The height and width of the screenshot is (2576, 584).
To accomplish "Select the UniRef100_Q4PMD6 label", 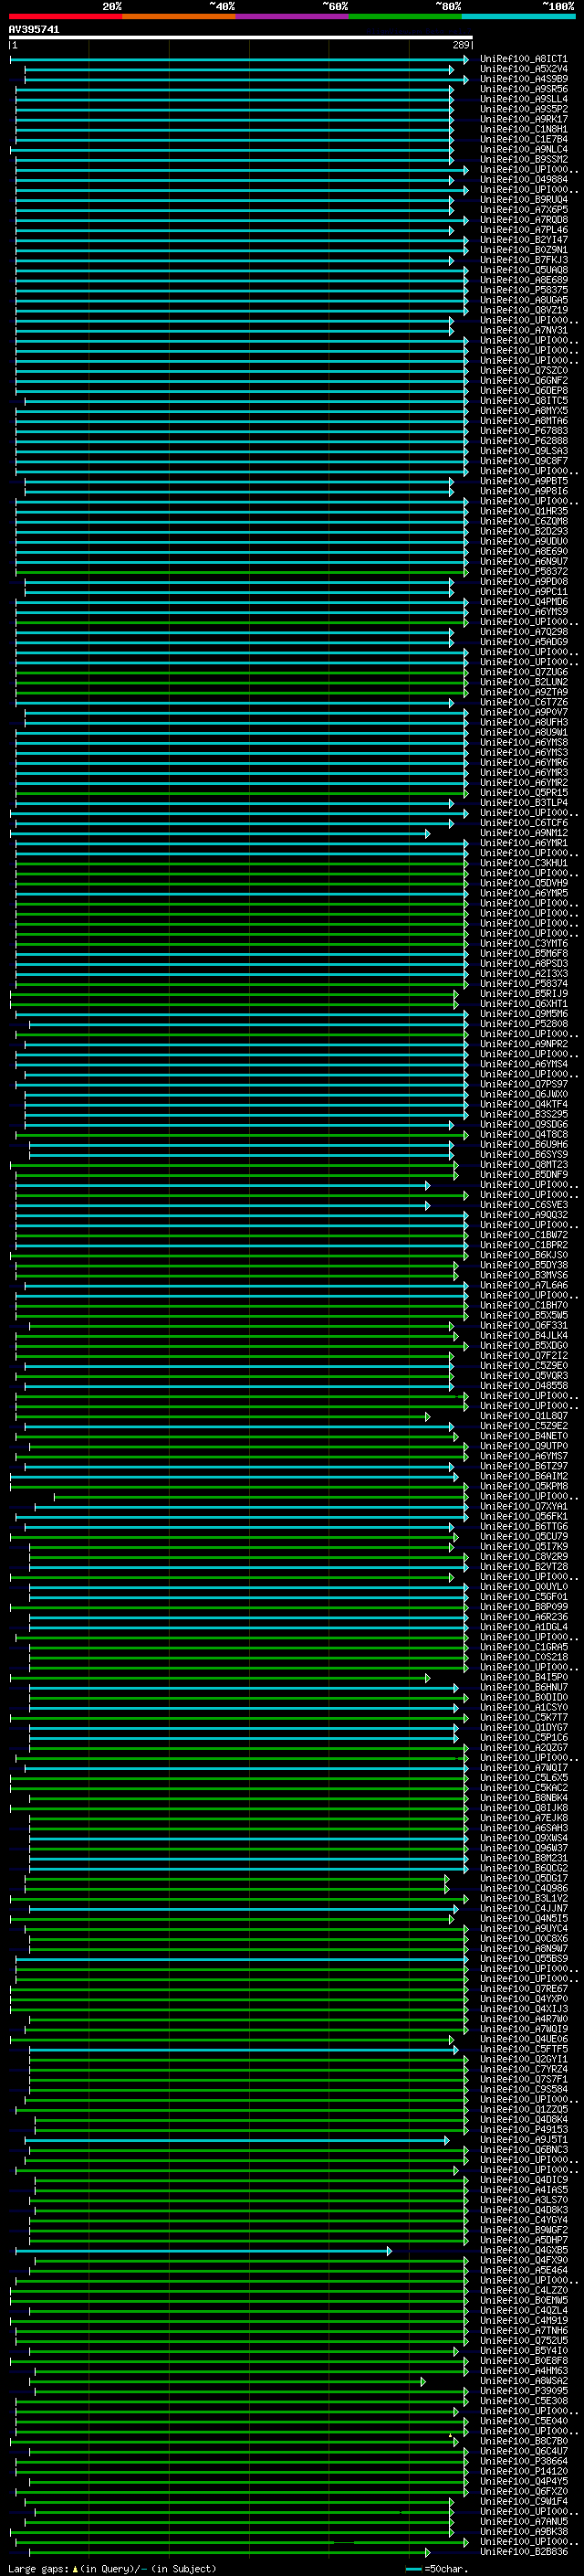I will click(524, 602).
